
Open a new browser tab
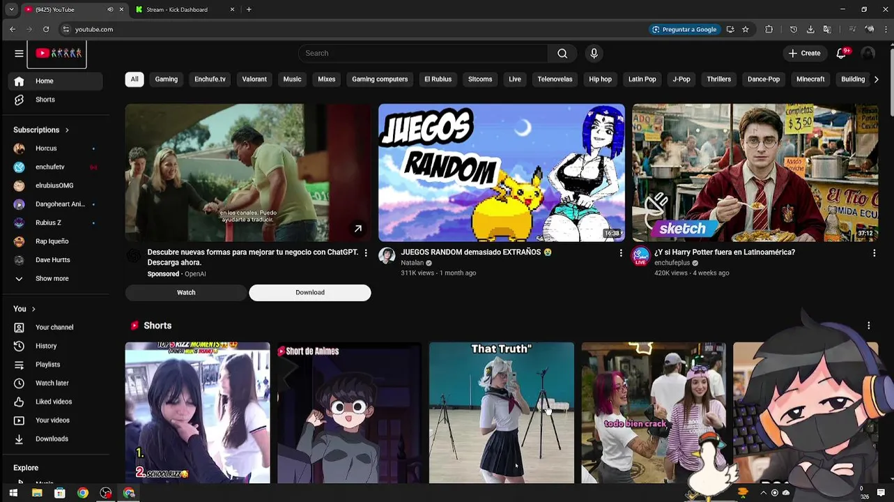pyautogui.click(x=249, y=10)
